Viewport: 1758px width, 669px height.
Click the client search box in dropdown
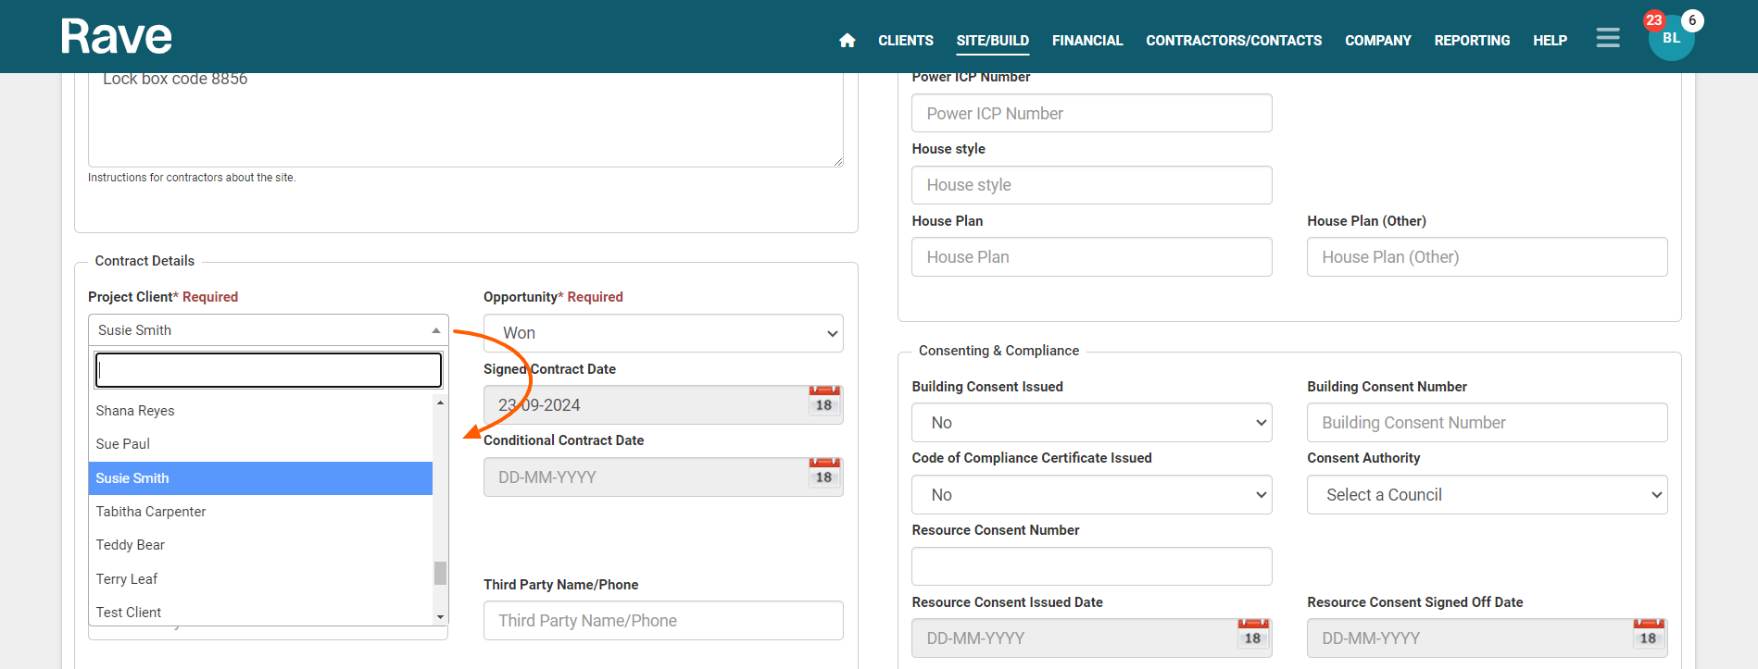(269, 370)
